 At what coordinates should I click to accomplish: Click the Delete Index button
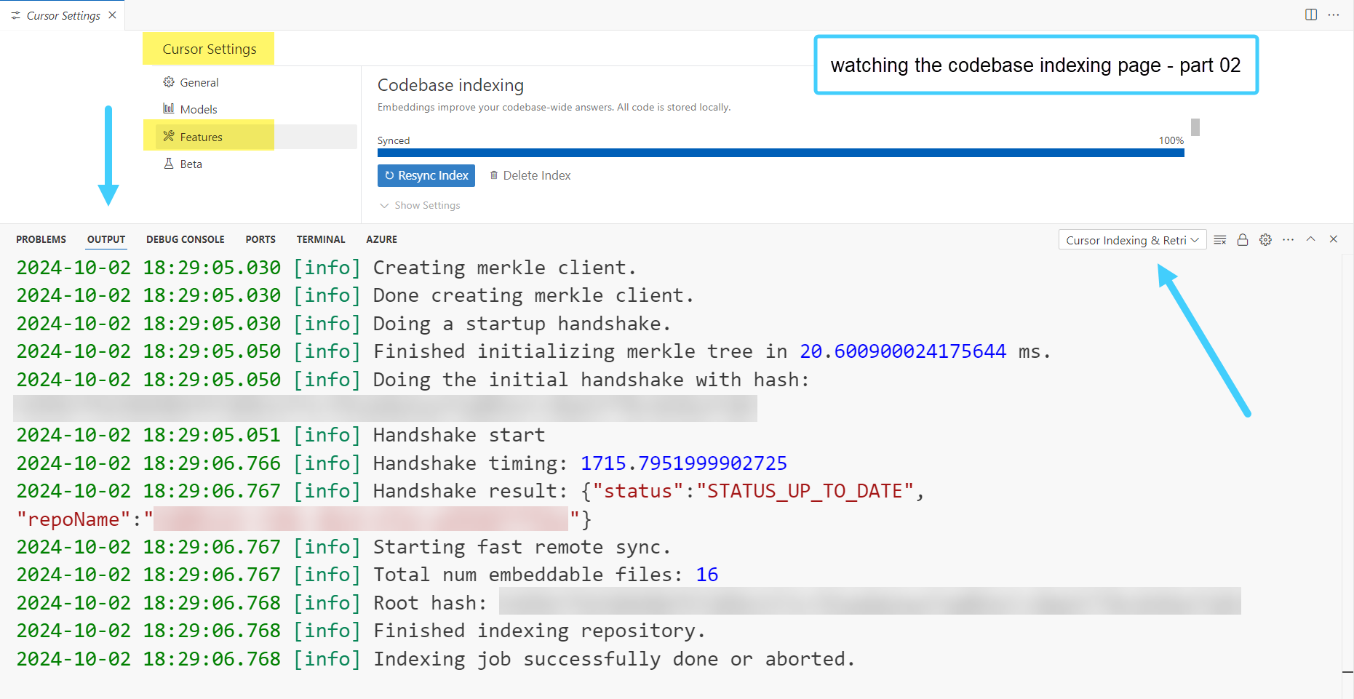pyautogui.click(x=530, y=175)
